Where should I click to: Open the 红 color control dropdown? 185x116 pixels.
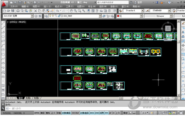[x=141, y=16]
